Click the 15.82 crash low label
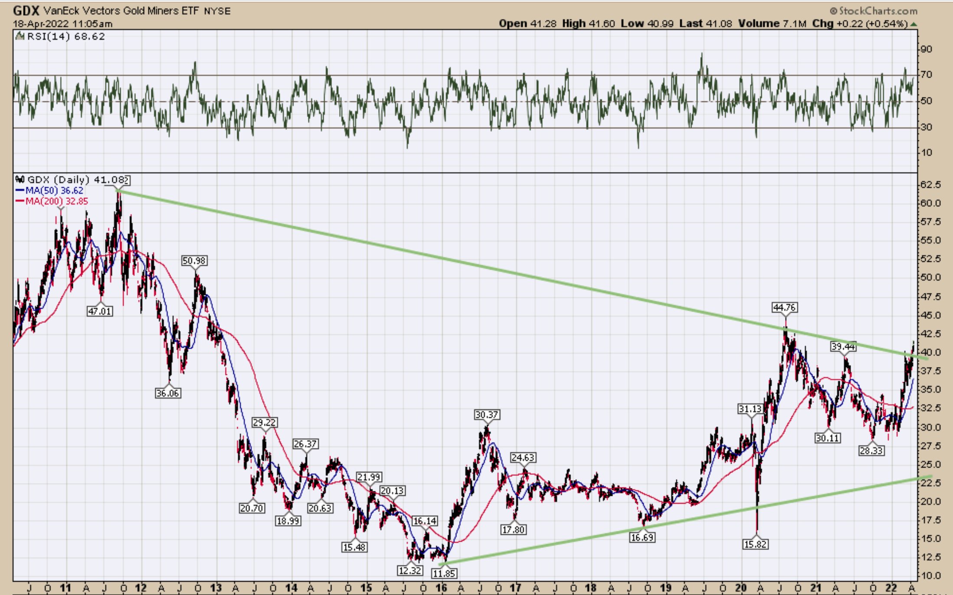 [755, 544]
